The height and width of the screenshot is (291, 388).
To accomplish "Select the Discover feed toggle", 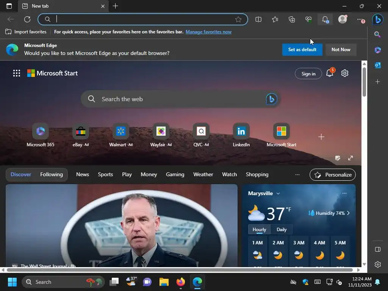I will coord(21,174).
